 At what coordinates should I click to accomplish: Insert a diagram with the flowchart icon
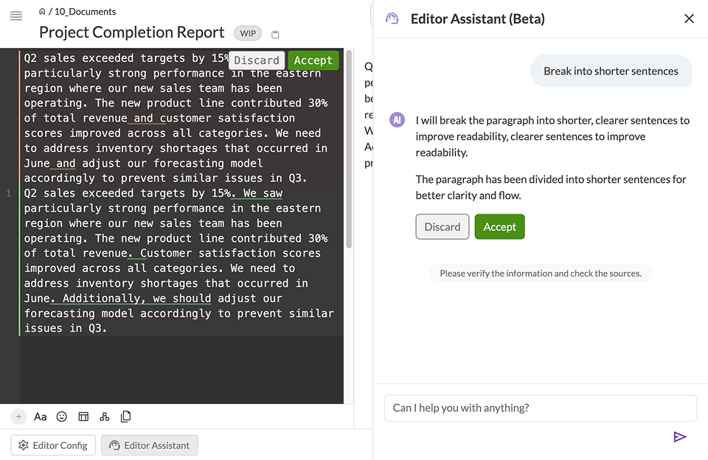104,417
